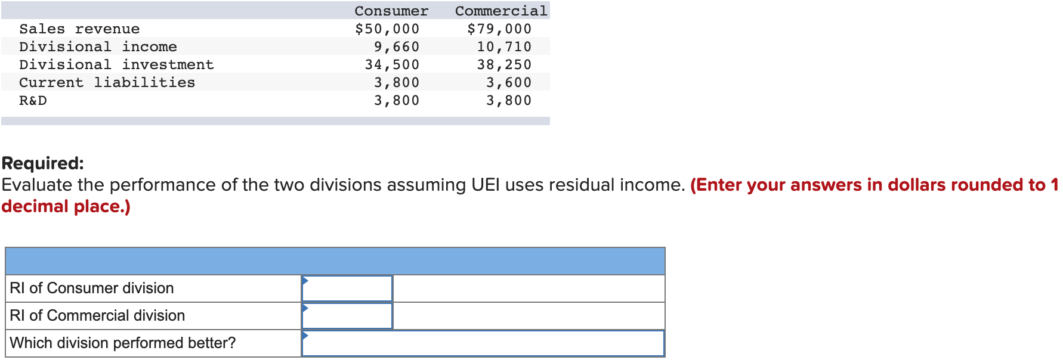Click the Consumer column heading
The height and width of the screenshot is (360, 1063).
point(390,10)
